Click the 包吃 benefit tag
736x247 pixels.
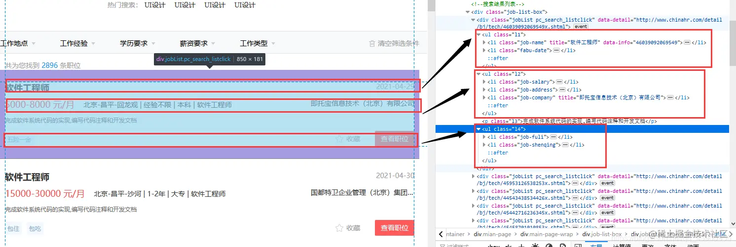[x=35, y=228]
